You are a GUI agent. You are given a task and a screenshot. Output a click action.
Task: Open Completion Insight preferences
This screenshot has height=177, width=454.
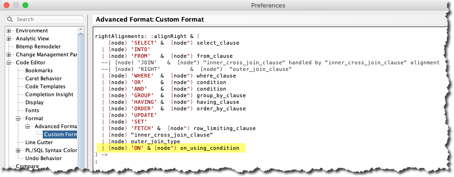(x=49, y=94)
